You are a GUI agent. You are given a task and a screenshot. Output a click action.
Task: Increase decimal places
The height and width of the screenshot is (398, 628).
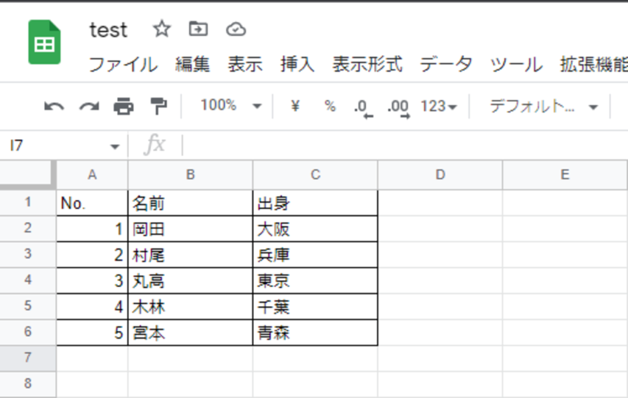click(398, 107)
